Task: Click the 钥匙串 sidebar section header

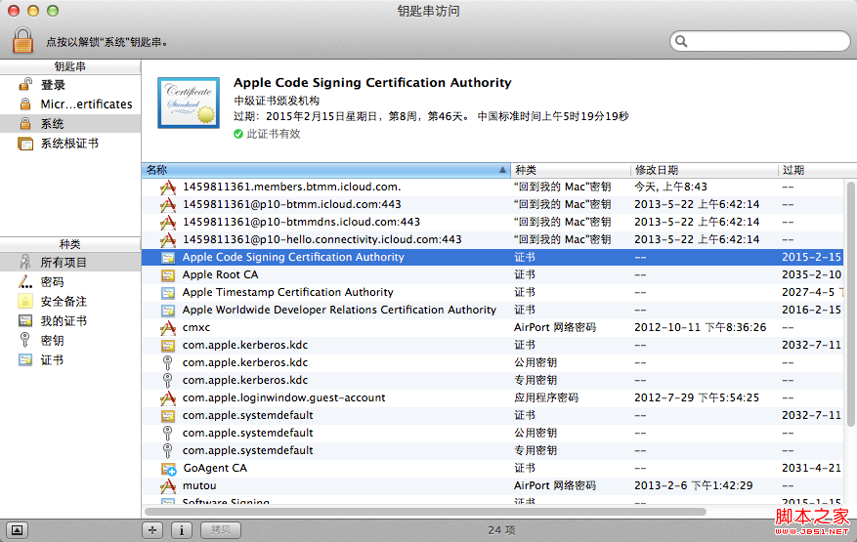Action: pyautogui.click(x=70, y=66)
